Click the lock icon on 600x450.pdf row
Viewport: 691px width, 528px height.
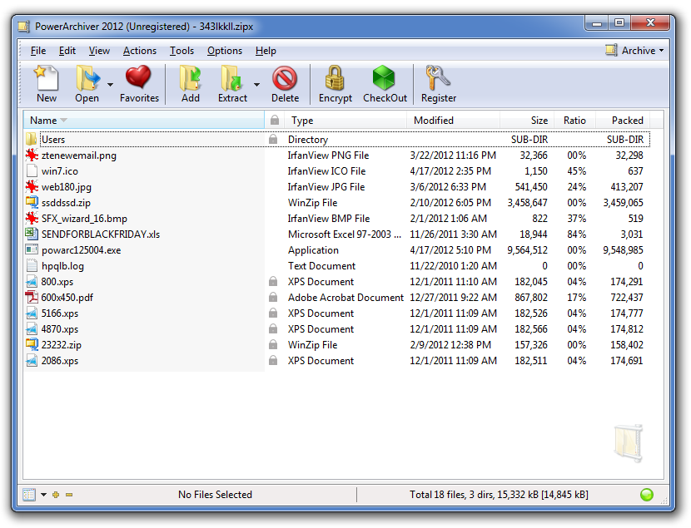pyautogui.click(x=273, y=298)
